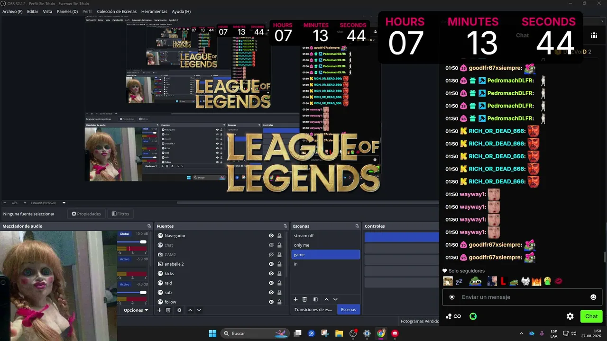Adjust the bottom Activo volume slider at -0.0 dB
The width and height of the screenshot is (607, 341).
tap(132, 292)
